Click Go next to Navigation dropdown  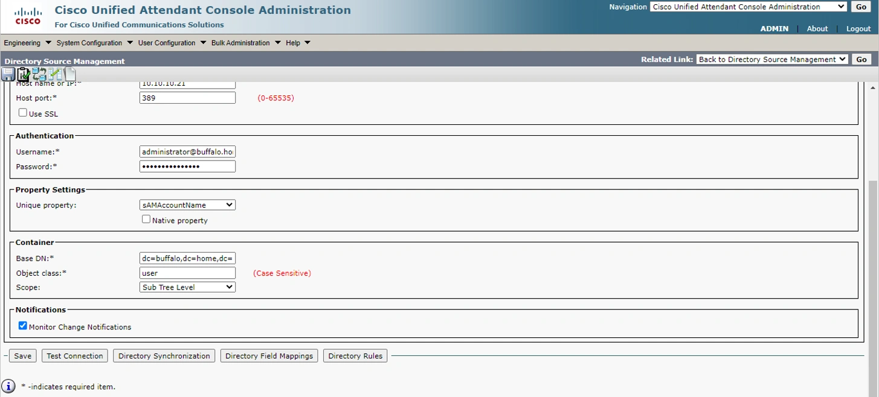[x=861, y=7]
